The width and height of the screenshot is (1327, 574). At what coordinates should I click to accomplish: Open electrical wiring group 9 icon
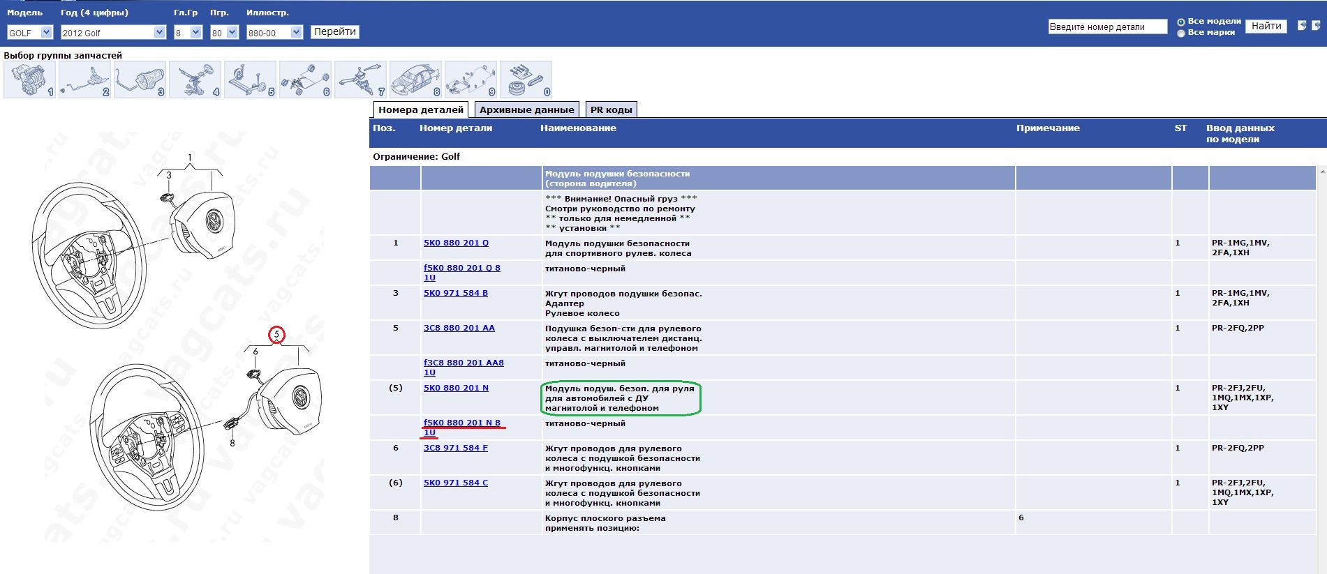pos(470,80)
